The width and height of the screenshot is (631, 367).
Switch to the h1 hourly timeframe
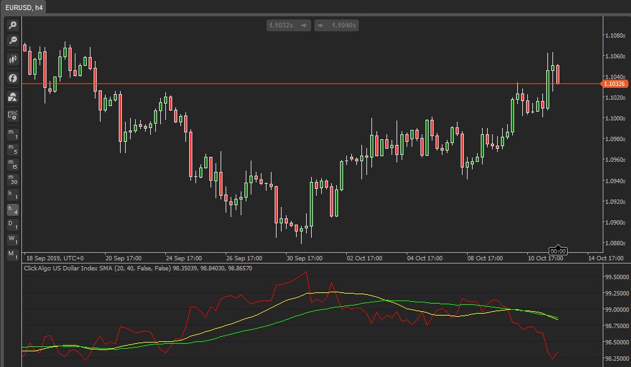click(x=12, y=194)
